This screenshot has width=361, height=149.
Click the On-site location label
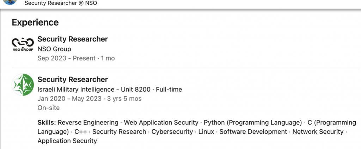pyautogui.click(x=49, y=108)
